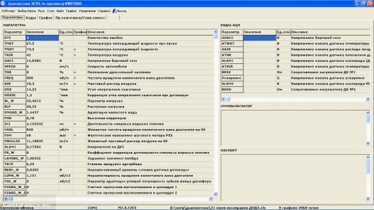Click the application icon in title bar
Screen dimensions: 374x210
tap(3, 3)
